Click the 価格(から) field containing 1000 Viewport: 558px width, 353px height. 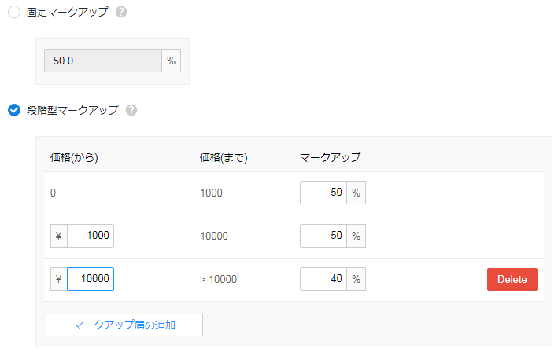pyautogui.click(x=91, y=236)
